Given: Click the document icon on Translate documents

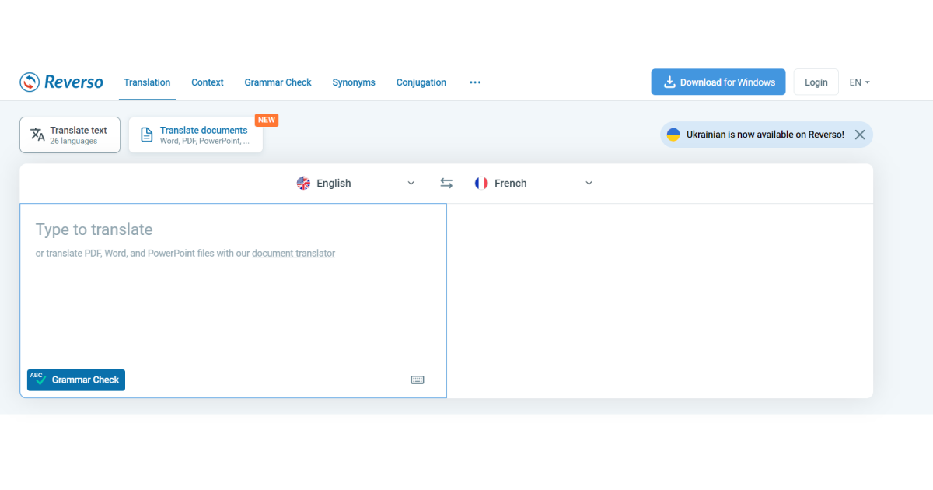Looking at the screenshot, I should [146, 134].
